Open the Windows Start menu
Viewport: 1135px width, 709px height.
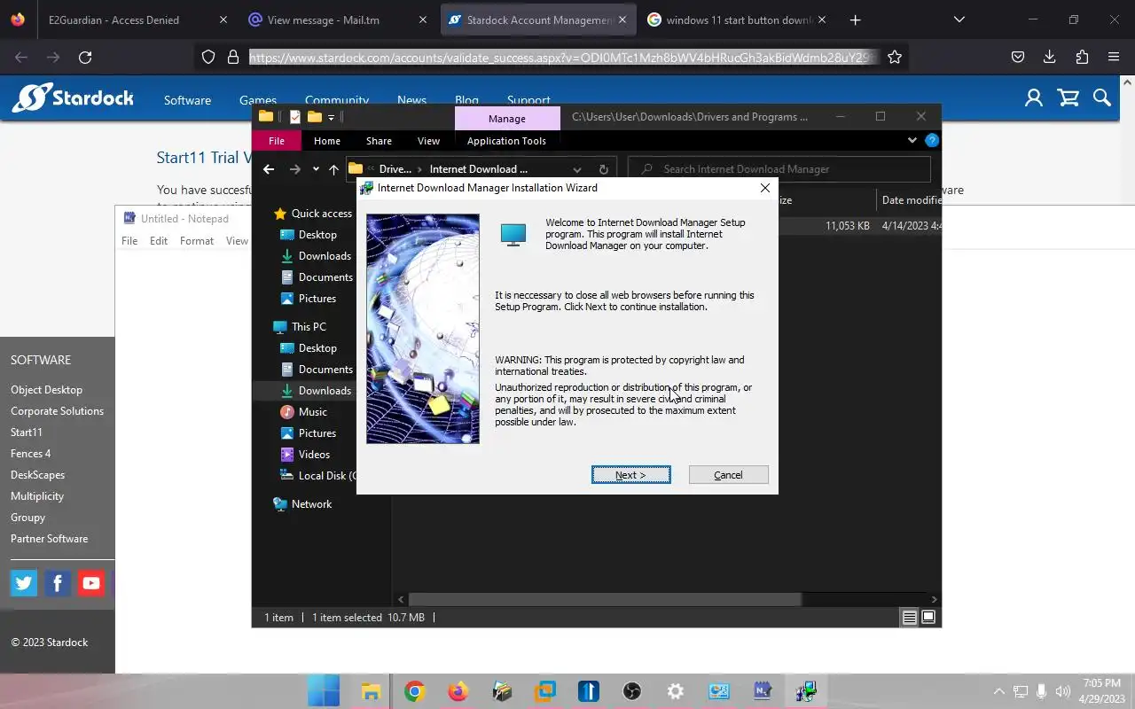[x=324, y=691]
